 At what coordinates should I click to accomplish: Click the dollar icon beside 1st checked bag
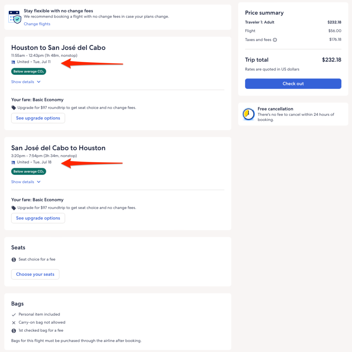[x=14, y=331]
